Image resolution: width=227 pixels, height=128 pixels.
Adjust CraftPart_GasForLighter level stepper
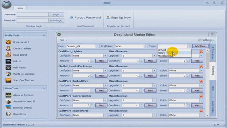[188, 105]
